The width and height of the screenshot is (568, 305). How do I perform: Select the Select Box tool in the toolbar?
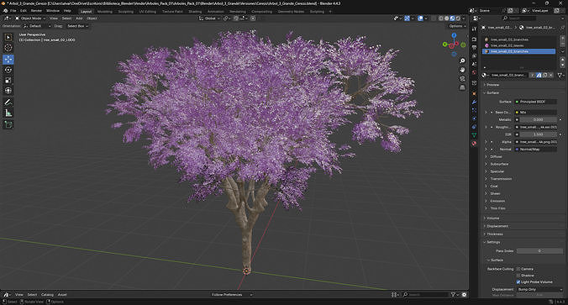pyautogui.click(x=8, y=37)
